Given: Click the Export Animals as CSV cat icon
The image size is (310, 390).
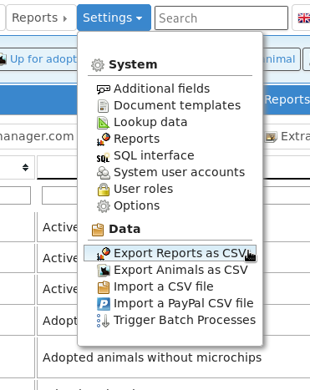Looking at the screenshot, I should pyautogui.click(x=104, y=271).
